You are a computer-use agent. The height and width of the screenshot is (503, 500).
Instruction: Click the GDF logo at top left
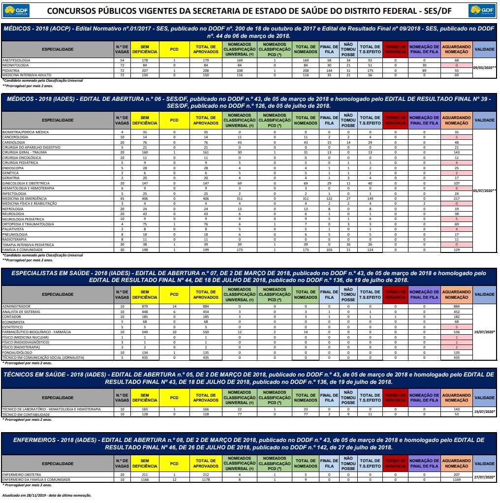(x=17, y=11)
